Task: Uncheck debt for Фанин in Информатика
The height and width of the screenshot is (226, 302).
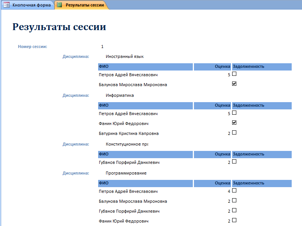Action: (234, 123)
